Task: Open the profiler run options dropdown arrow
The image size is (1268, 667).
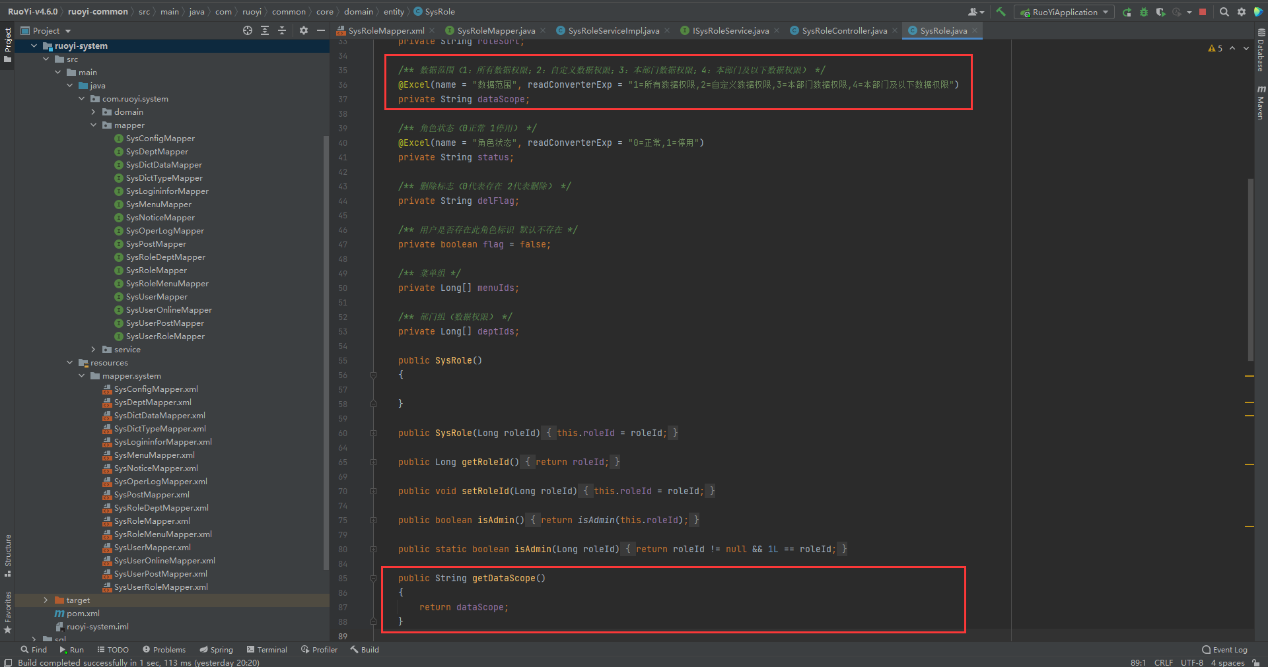Action: click(1189, 12)
